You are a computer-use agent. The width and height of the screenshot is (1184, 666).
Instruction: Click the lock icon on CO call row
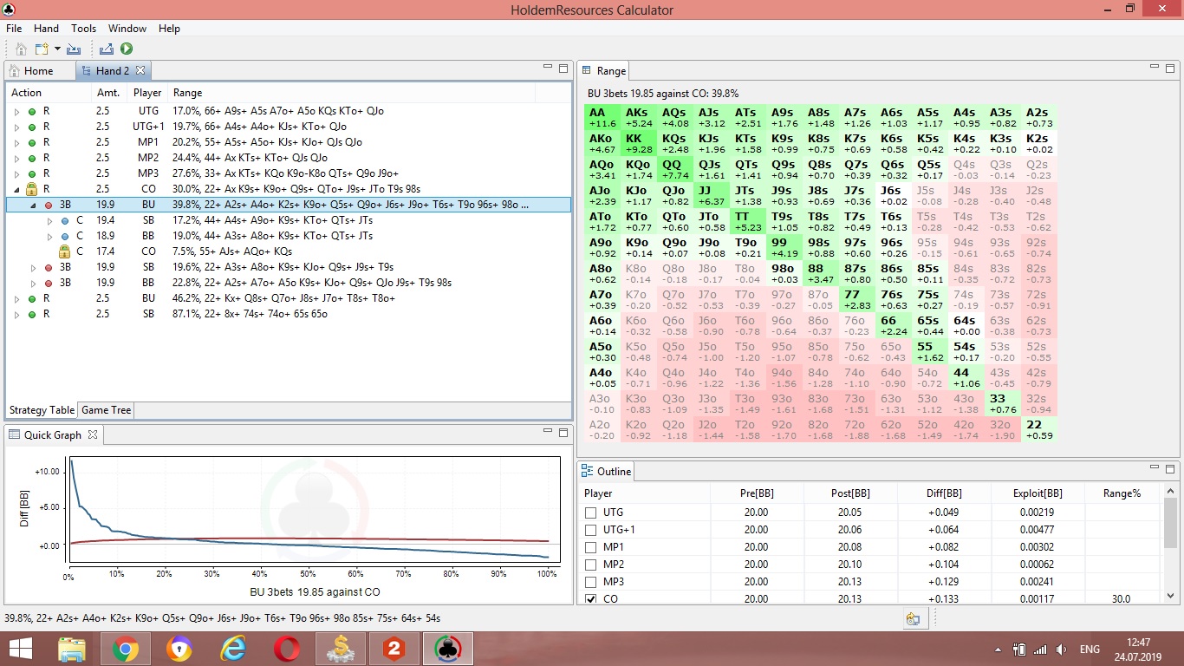(64, 251)
